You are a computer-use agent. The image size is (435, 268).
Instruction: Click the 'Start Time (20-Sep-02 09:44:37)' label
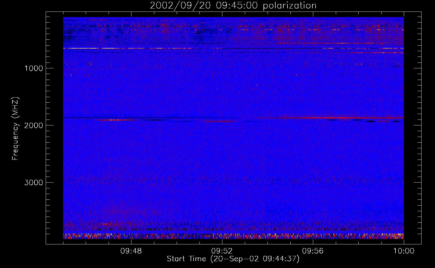click(233, 259)
